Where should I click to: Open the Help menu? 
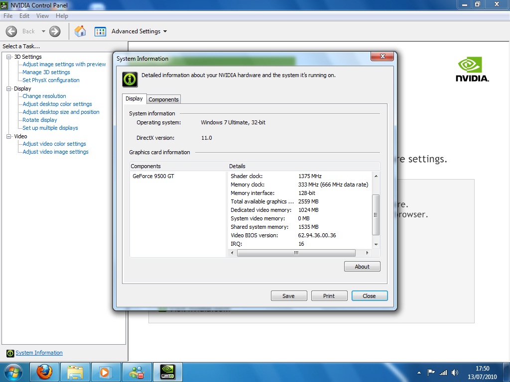[62, 16]
